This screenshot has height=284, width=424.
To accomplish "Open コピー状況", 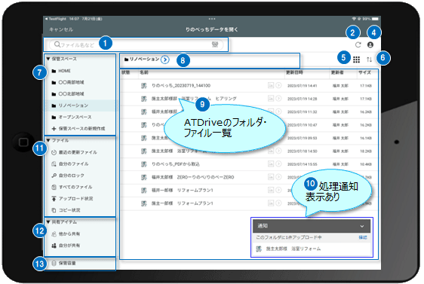I will (66, 210).
